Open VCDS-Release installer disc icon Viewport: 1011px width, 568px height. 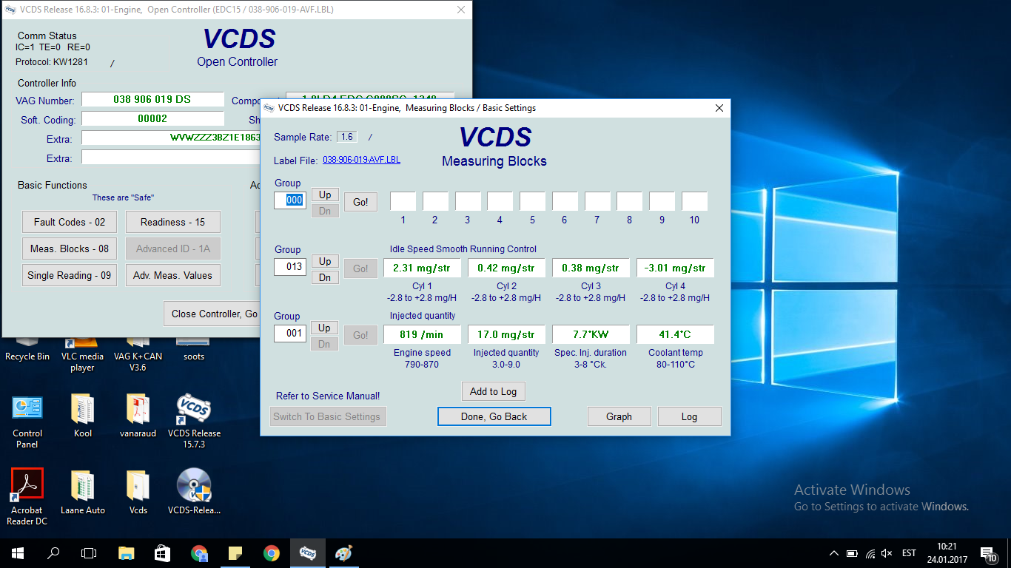pos(194,493)
